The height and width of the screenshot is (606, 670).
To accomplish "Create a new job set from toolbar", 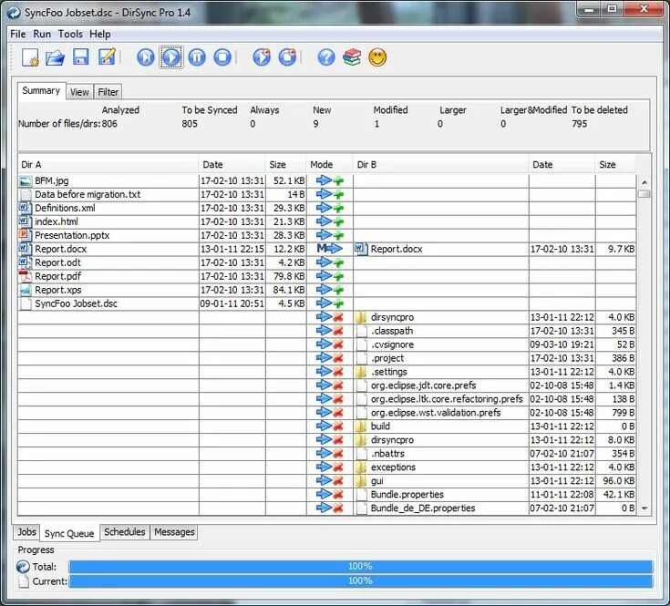I will [30, 57].
